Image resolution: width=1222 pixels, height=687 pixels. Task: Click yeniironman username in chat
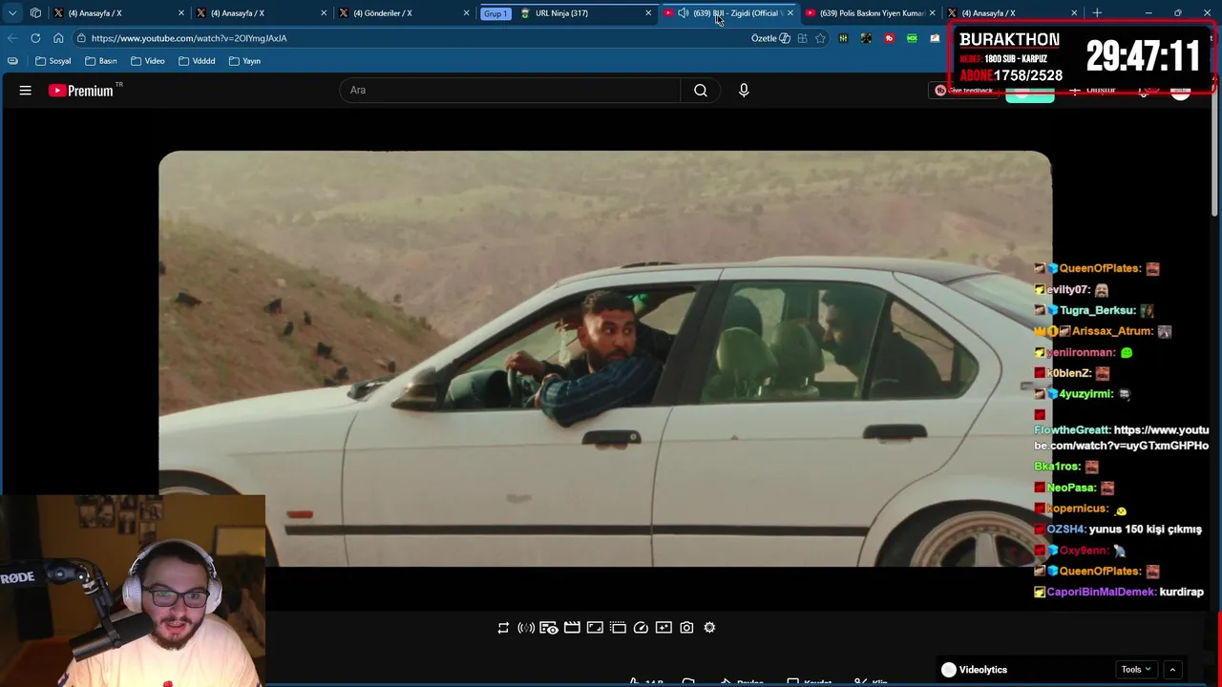pos(1080,353)
